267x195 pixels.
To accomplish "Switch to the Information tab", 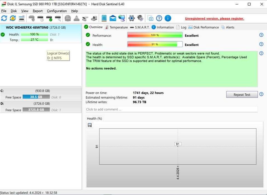I will click(163, 27).
